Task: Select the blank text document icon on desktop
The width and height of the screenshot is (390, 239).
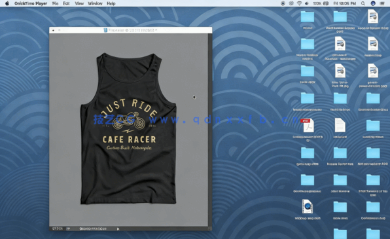Action: [340, 125]
